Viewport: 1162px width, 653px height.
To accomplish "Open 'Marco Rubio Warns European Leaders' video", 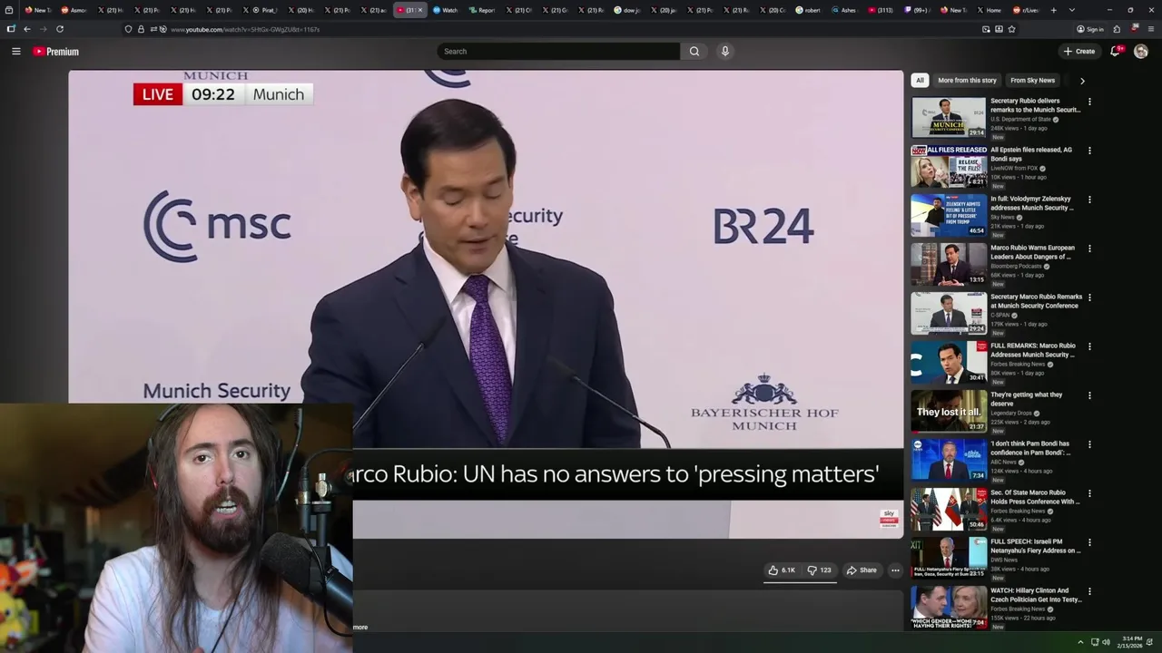I will click(x=1032, y=252).
